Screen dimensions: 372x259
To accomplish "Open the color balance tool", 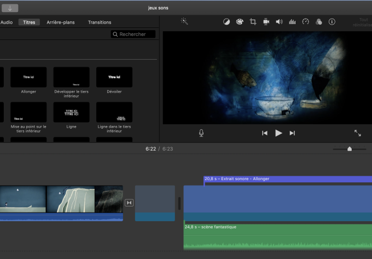I will tap(226, 22).
